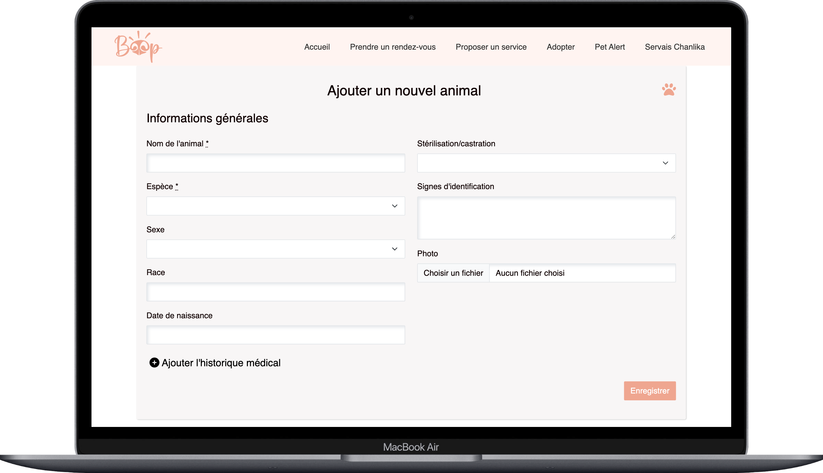This screenshot has height=473, width=823.
Task: Click the Race label
Action: pyautogui.click(x=156, y=272)
